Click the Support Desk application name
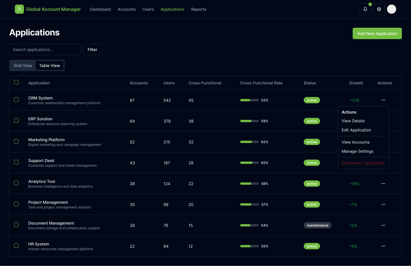This screenshot has height=266, width=411. pyautogui.click(x=41, y=161)
